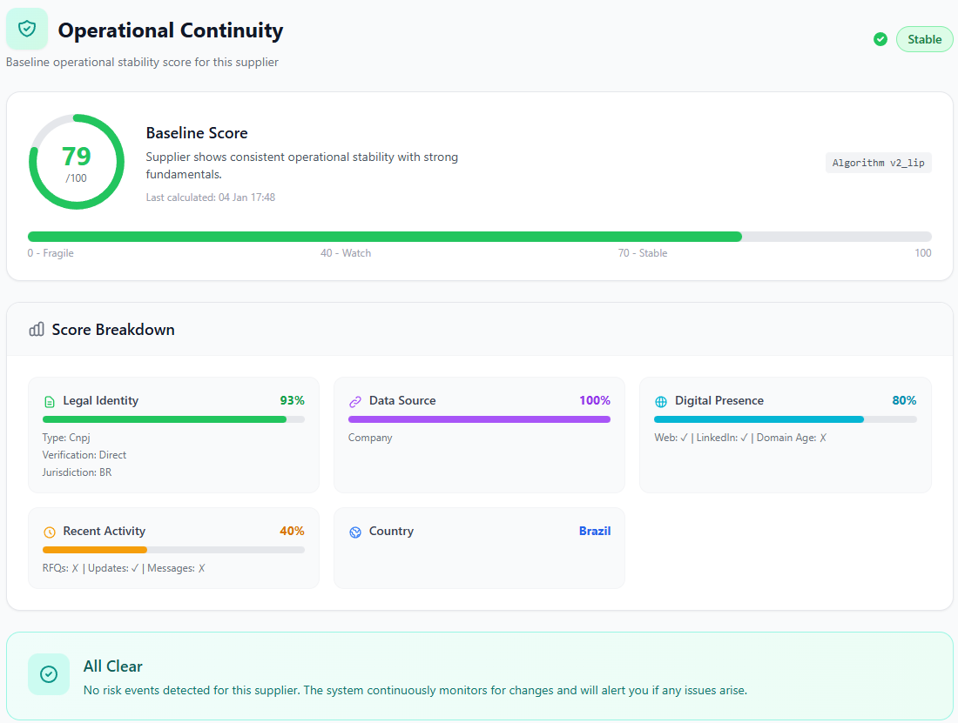958x723 pixels.
Task: Click the Data Source link icon
Action: (x=354, y=400)
